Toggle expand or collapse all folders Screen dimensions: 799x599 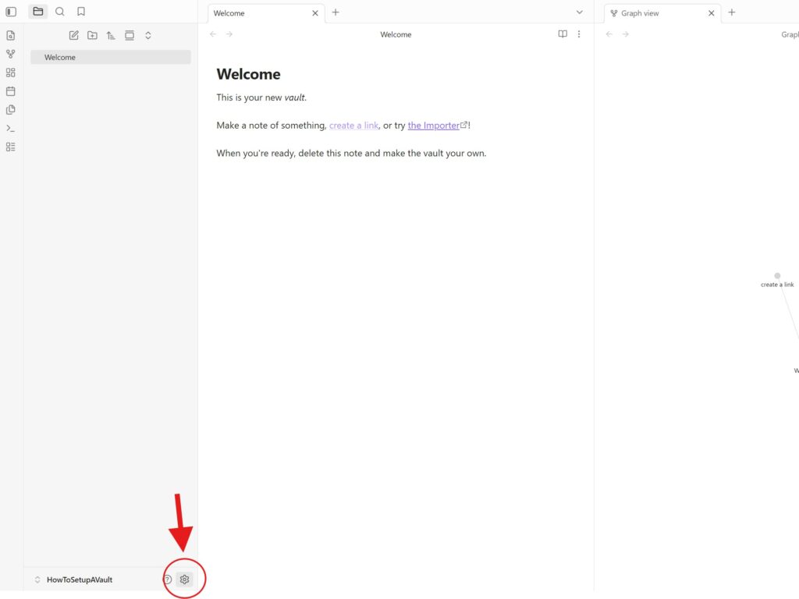[x=148, y=35]
